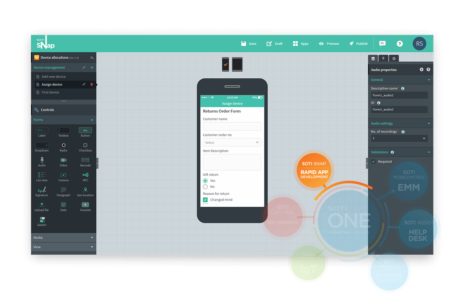
Task: Pick the Textbox control
Action: coord(64,132)
